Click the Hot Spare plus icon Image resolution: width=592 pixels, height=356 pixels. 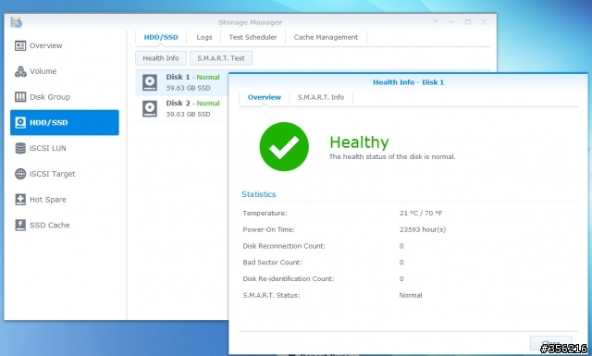[20, 200]
